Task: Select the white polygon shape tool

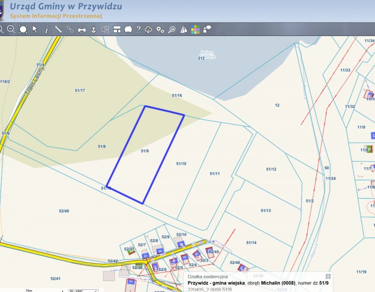Action: coord(128,29)
